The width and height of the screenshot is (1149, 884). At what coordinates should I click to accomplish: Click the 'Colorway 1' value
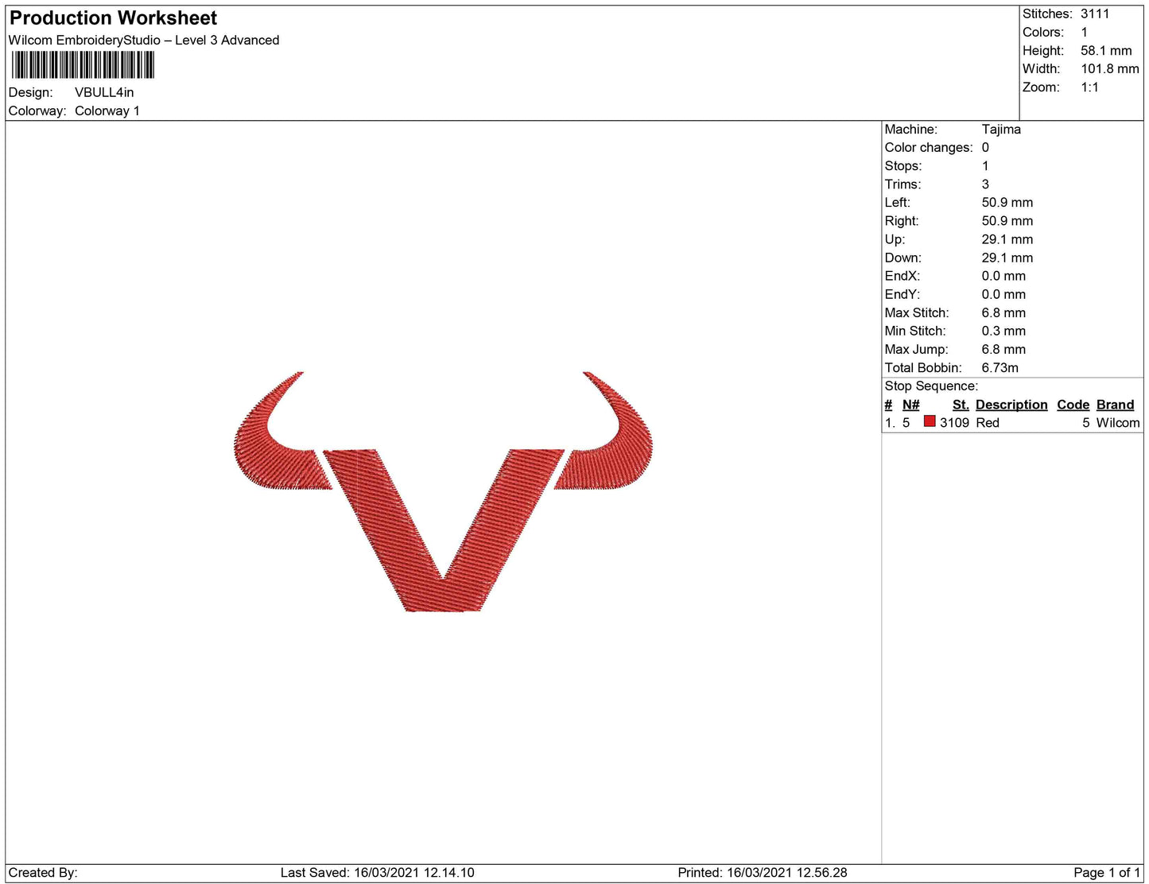pos(107,111)
